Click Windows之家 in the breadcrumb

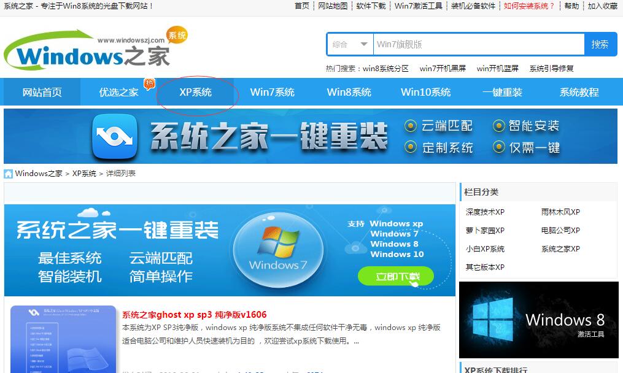point(39,174)
